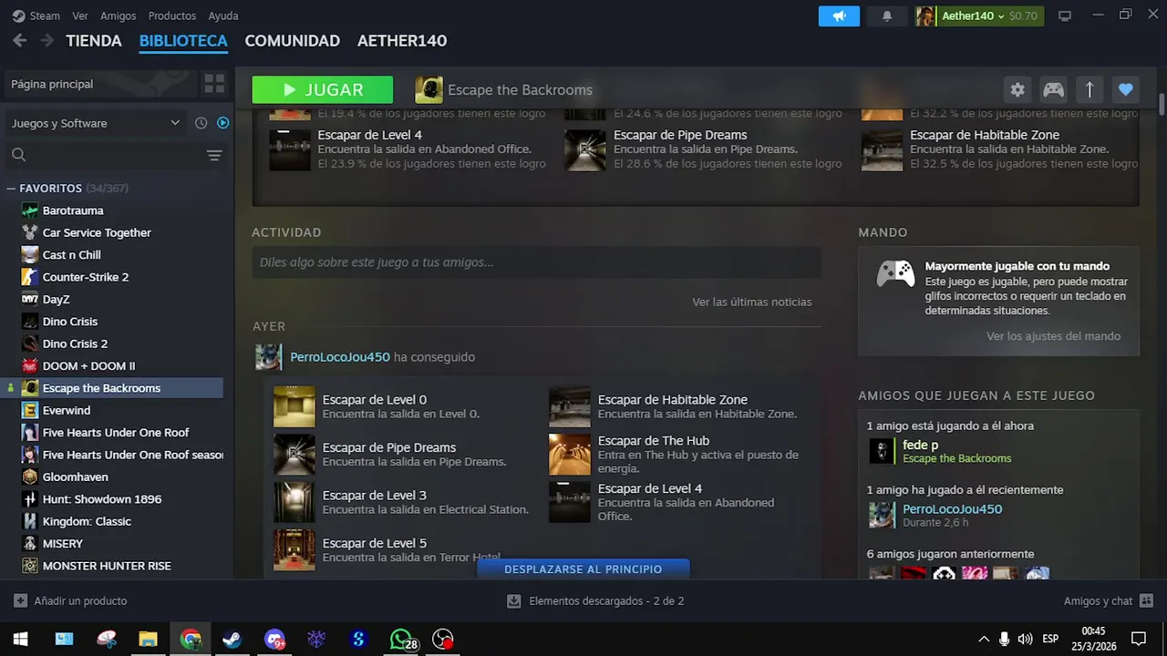Open the Ver menu
The image size is (1167, 656).
point(80,15)
